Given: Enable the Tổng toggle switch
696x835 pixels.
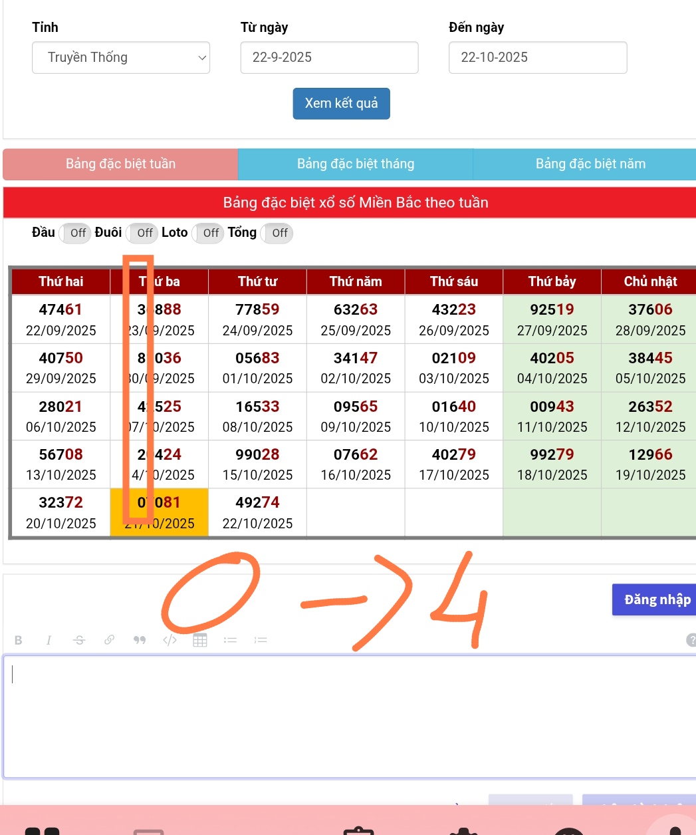Looking at the screenshot, I should [x=277, y=234].
